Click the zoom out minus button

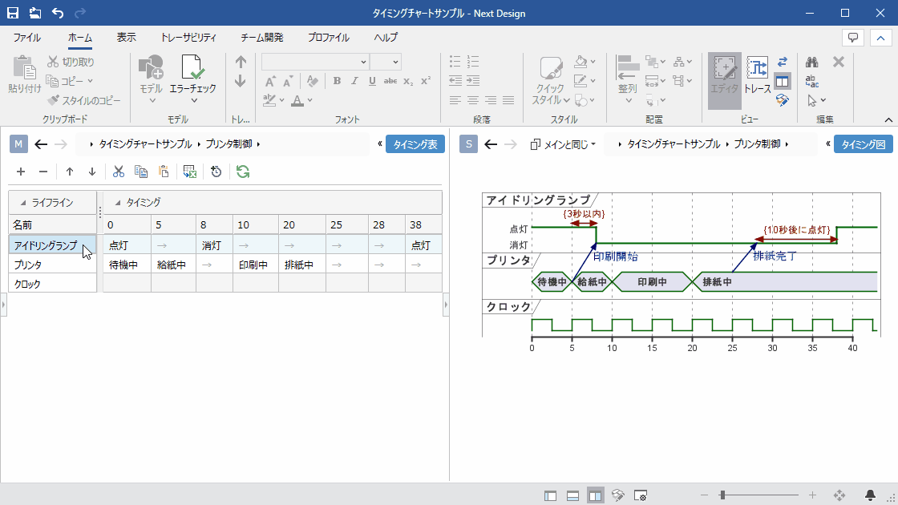click(705, 495)
